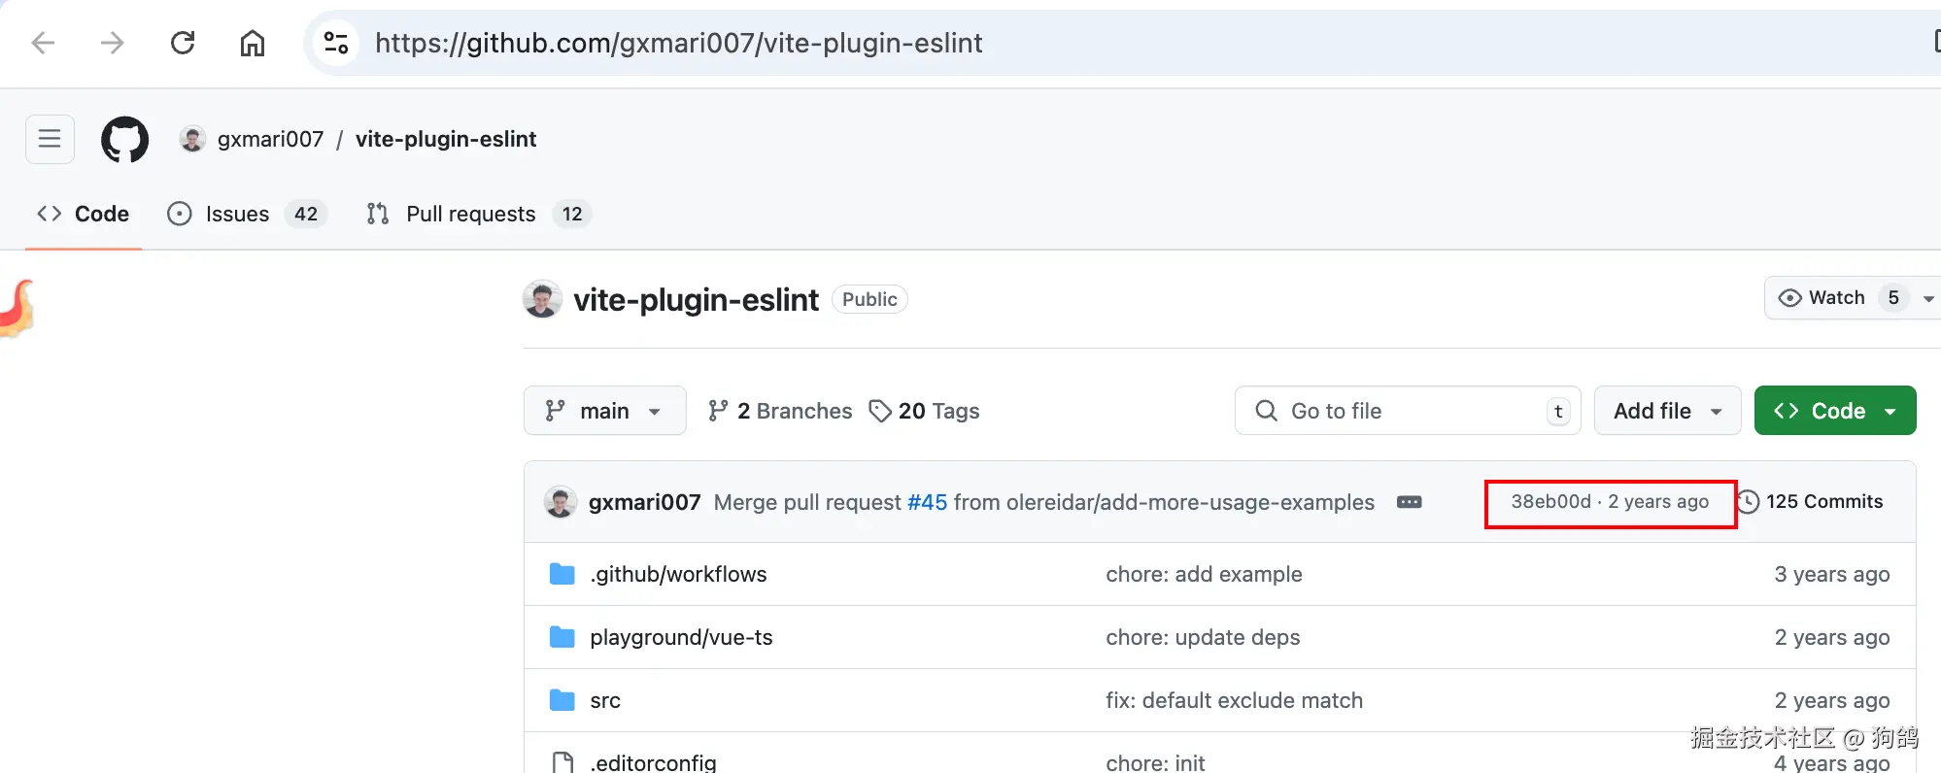The image size is (1941, 773).
Task: Click the Pull requests count badge 12
Action: tap(572, 214)
